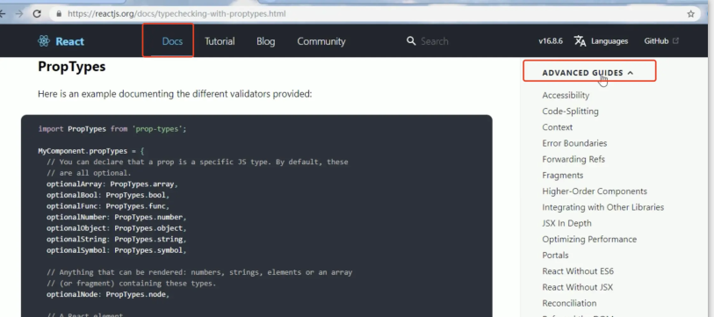Open the Portals guide
The image size is (714, 317).
555,255
